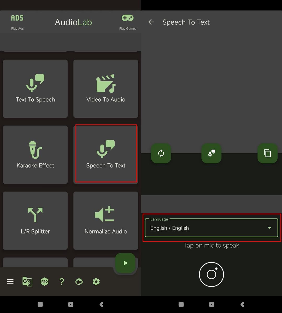Tap the transcription text area
This screenshot has width=282, height=313.
click(x=211, y=89)
